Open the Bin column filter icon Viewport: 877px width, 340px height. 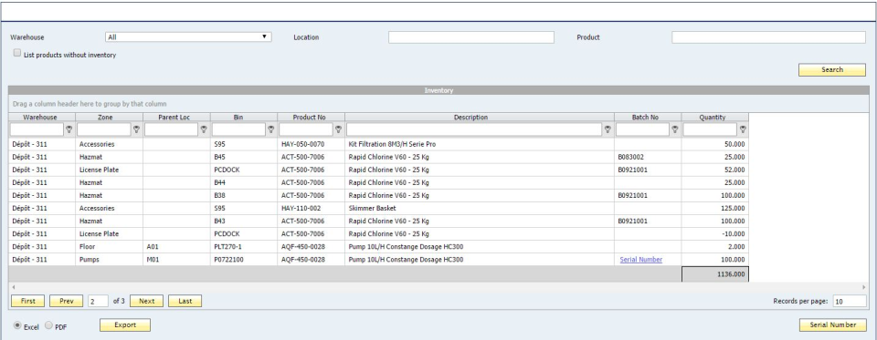coord(270,129)
